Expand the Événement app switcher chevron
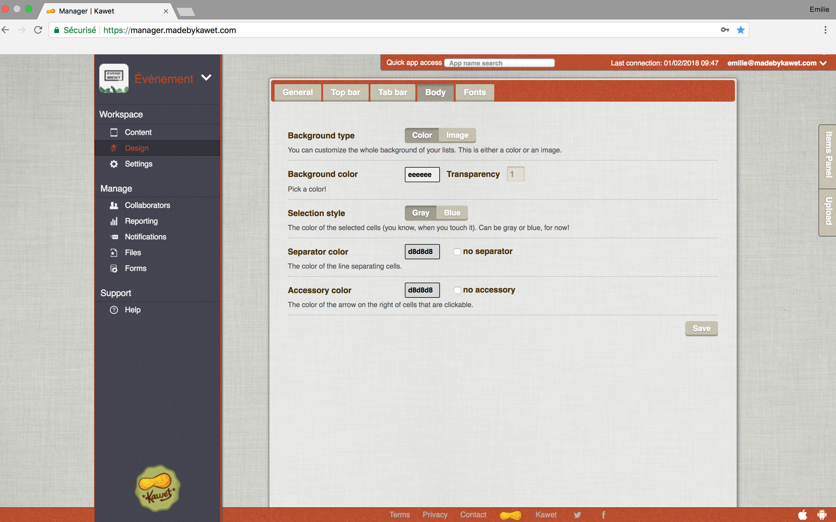Screen dimensions: 836x522 206,78
